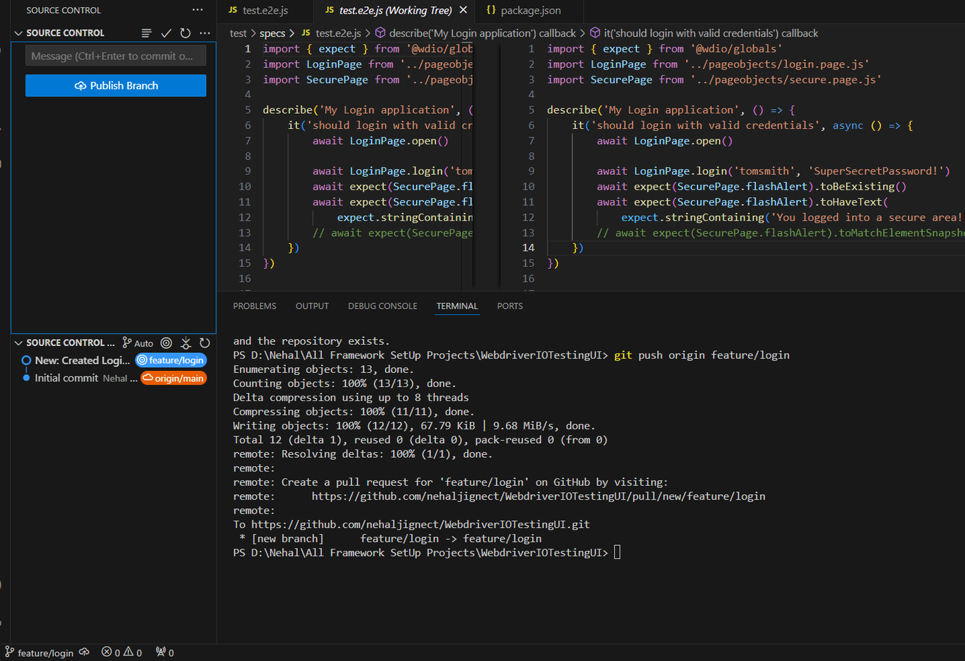Collapse the Source Control Graph section

[x=19, y=343]
